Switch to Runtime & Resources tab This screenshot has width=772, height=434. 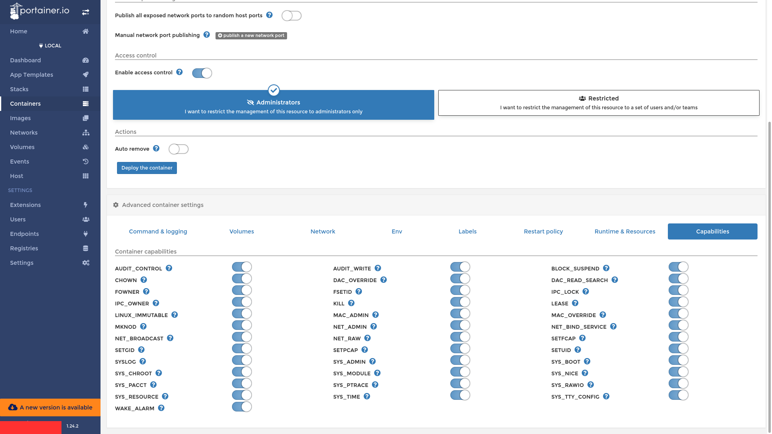624,231
